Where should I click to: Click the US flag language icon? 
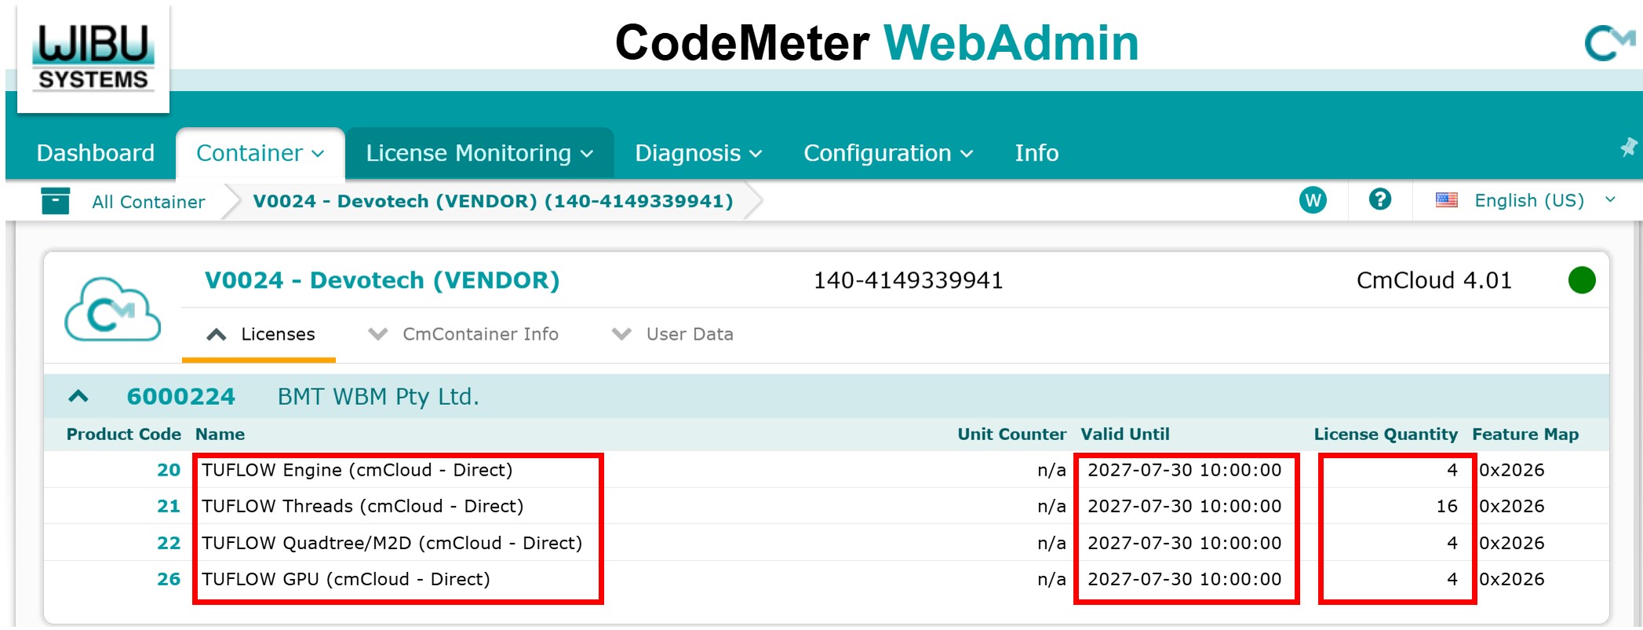pos(1446,200)
